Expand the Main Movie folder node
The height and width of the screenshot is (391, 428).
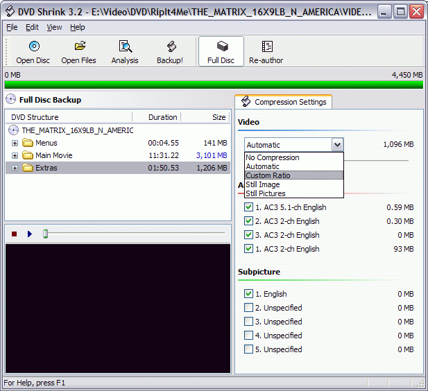(x=15, y=155)
